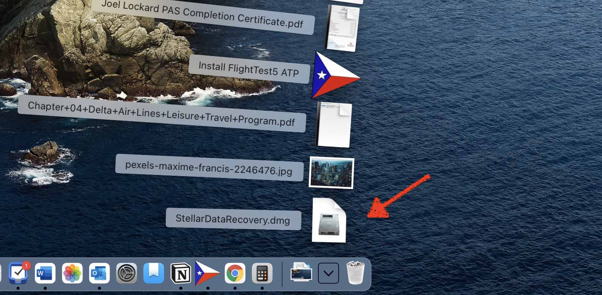
Task: Open the Calculator app in the dock
Action: (x=262, y=273)
